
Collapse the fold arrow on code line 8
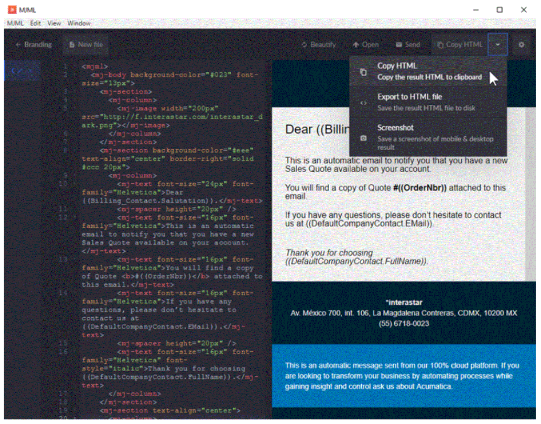pyautogui.click(x=75, y=150)
